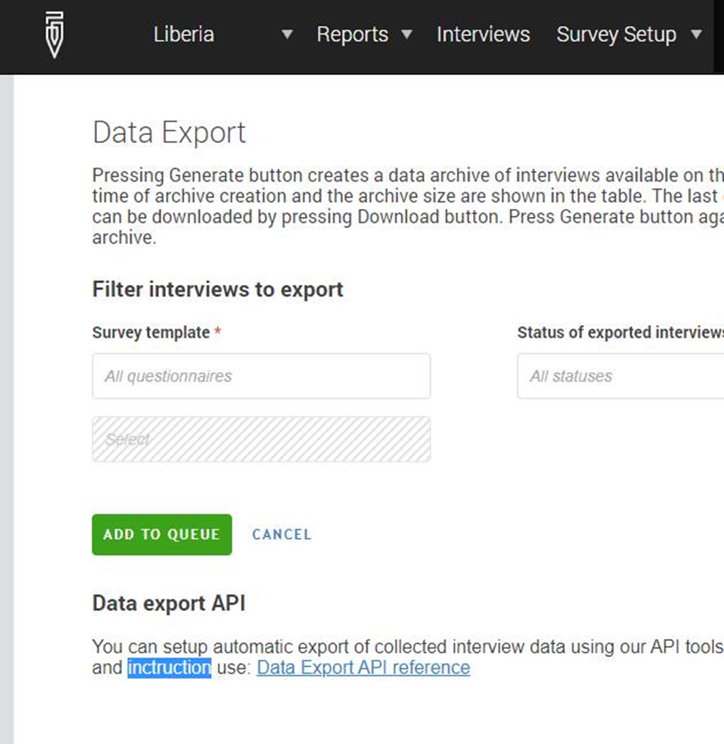Open the All statuses dropdown
724x744 pixels.
620,376
